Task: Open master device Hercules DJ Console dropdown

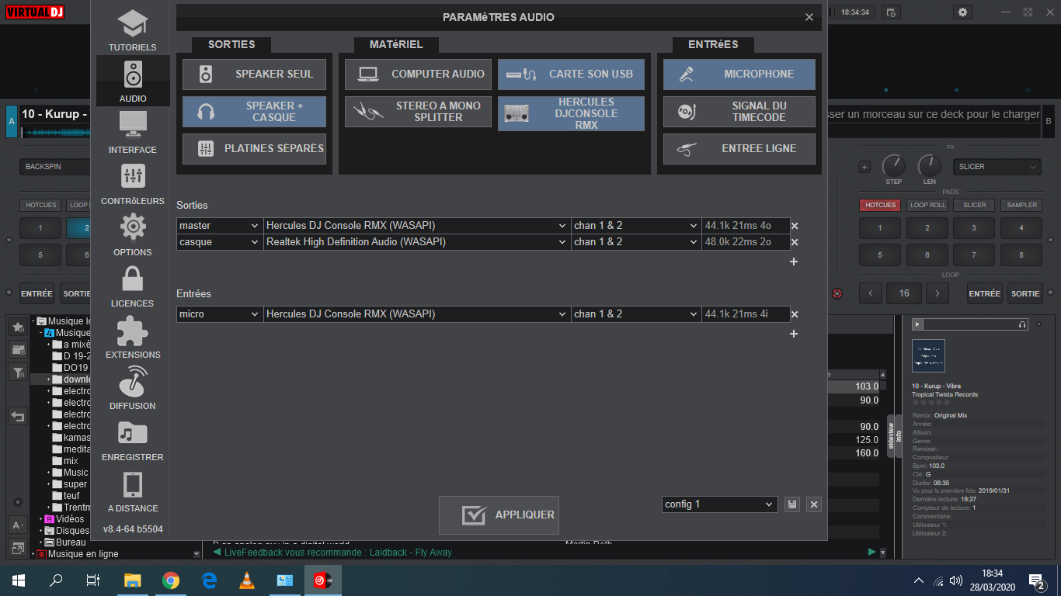Action: pos(417,226)
